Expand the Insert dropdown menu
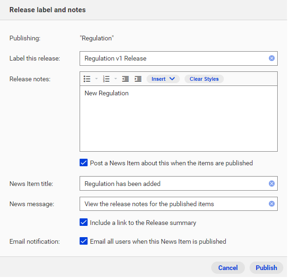Screen dimensions: 288x278 point(163,79)
